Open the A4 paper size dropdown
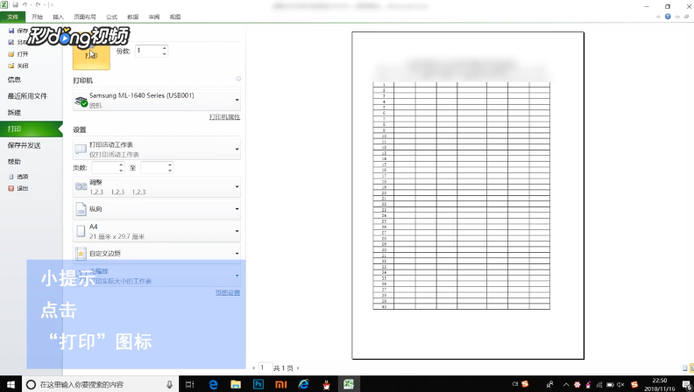 click(x=157, y=231)
